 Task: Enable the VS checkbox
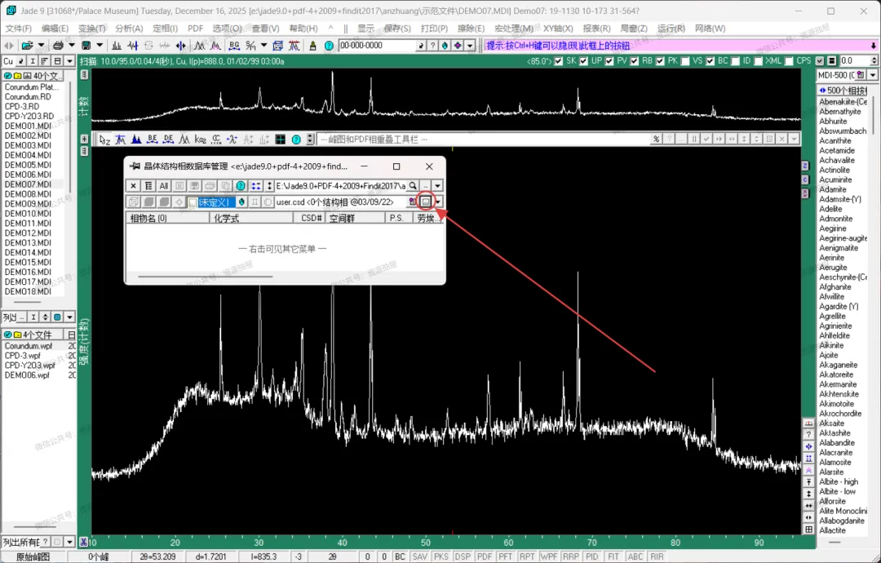685,61
